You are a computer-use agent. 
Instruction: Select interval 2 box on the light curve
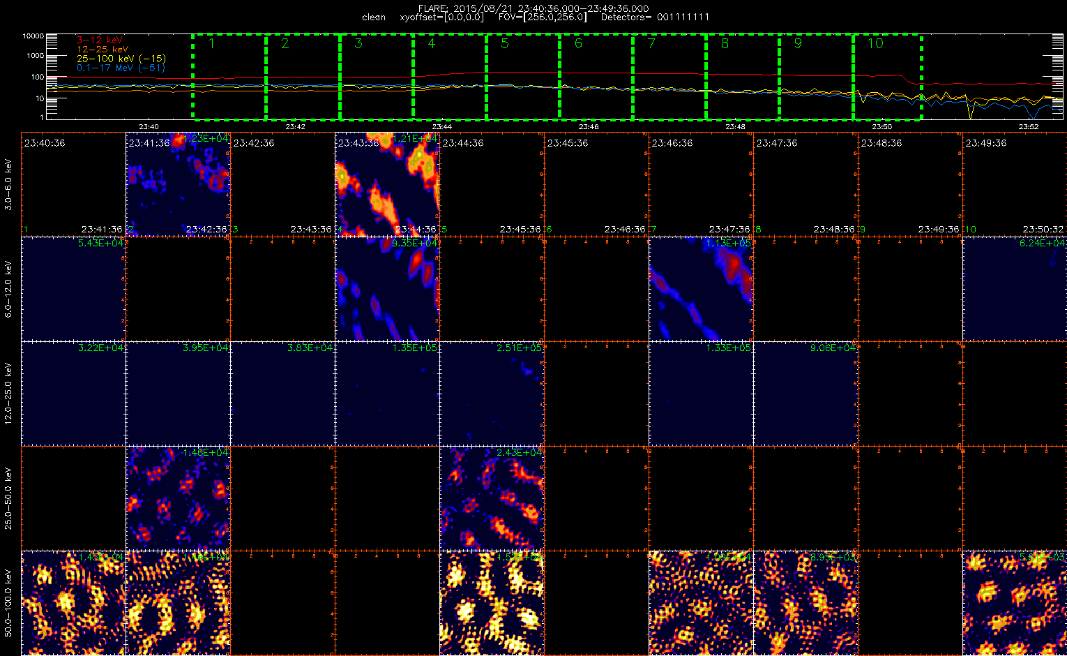pyautogui.click(x=303, y=76)
